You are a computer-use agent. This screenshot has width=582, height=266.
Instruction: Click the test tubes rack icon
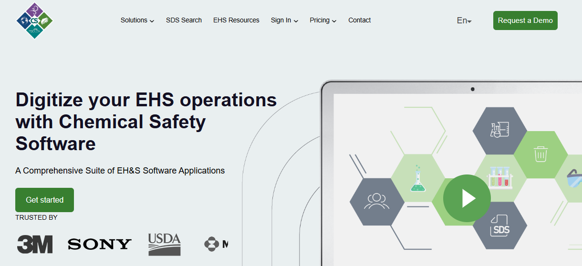coord(499,178)
